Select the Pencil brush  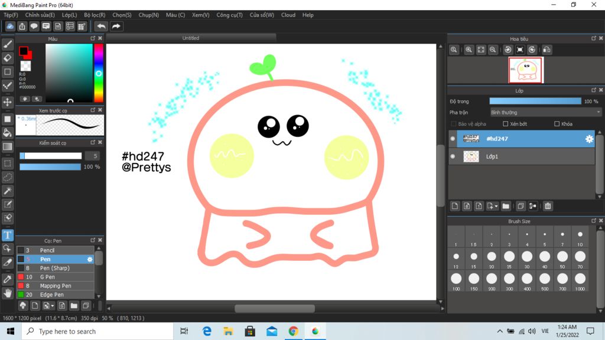(x=56, y=250)
